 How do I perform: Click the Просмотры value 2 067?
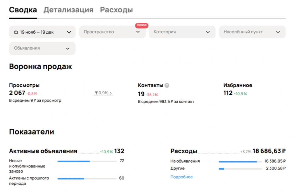[x=17, y=93]
